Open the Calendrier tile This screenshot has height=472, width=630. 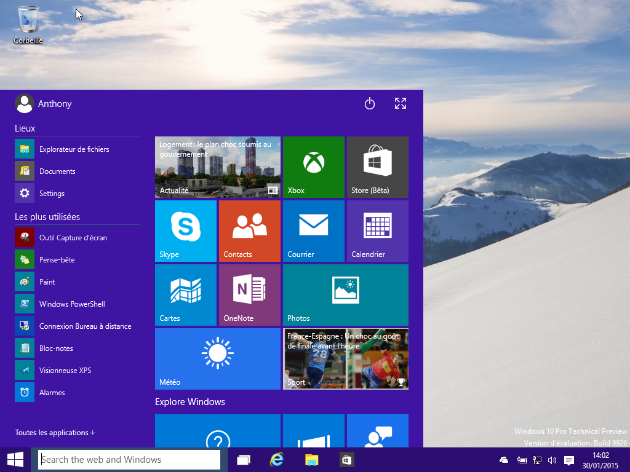(x=377, y=230)
